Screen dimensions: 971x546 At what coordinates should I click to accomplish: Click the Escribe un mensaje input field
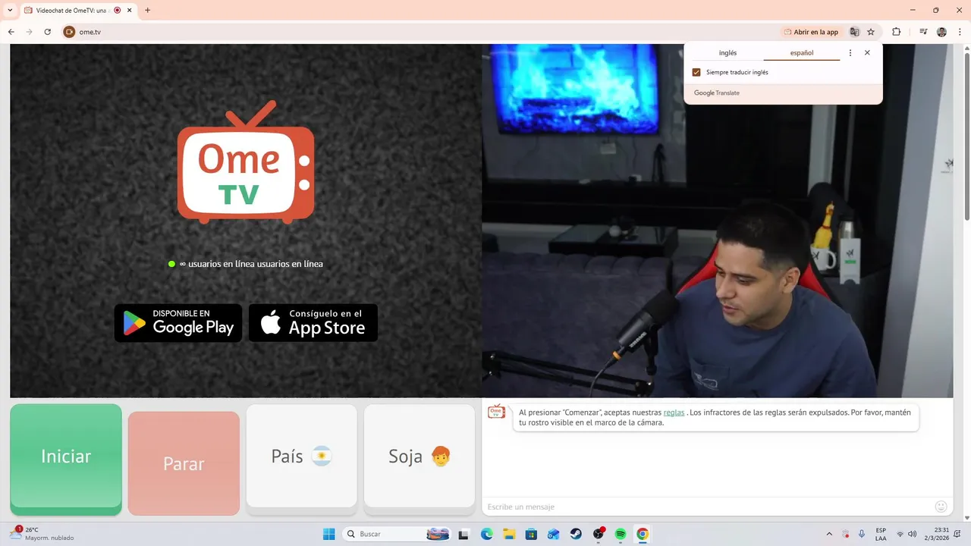click(x=707, y=507)
